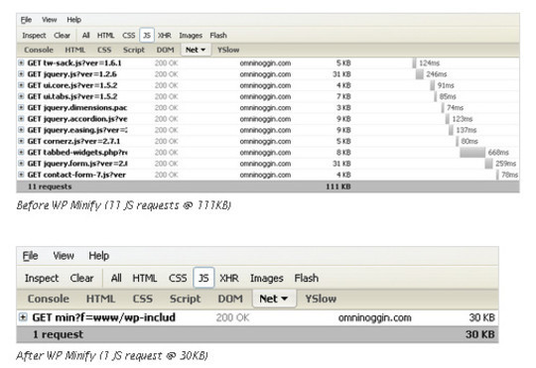Viewport: 536px width, 368px height.
Task: Switch to CSS tab in top panel
Action: tap(104, 50)
